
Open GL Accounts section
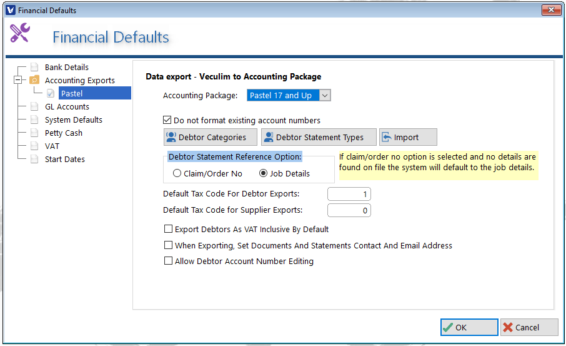pos(67,106)
